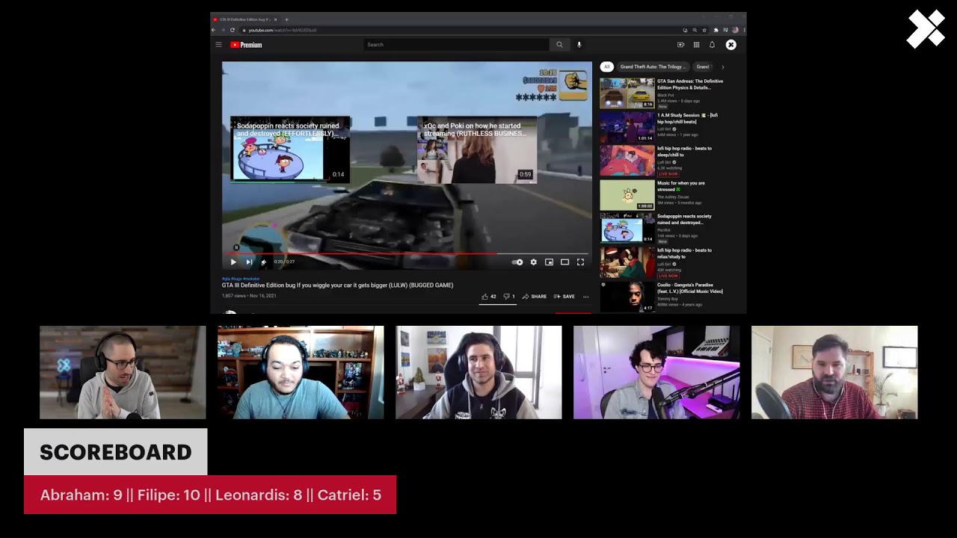
Task: Open a new browser tab
Action: pos(286,19)
